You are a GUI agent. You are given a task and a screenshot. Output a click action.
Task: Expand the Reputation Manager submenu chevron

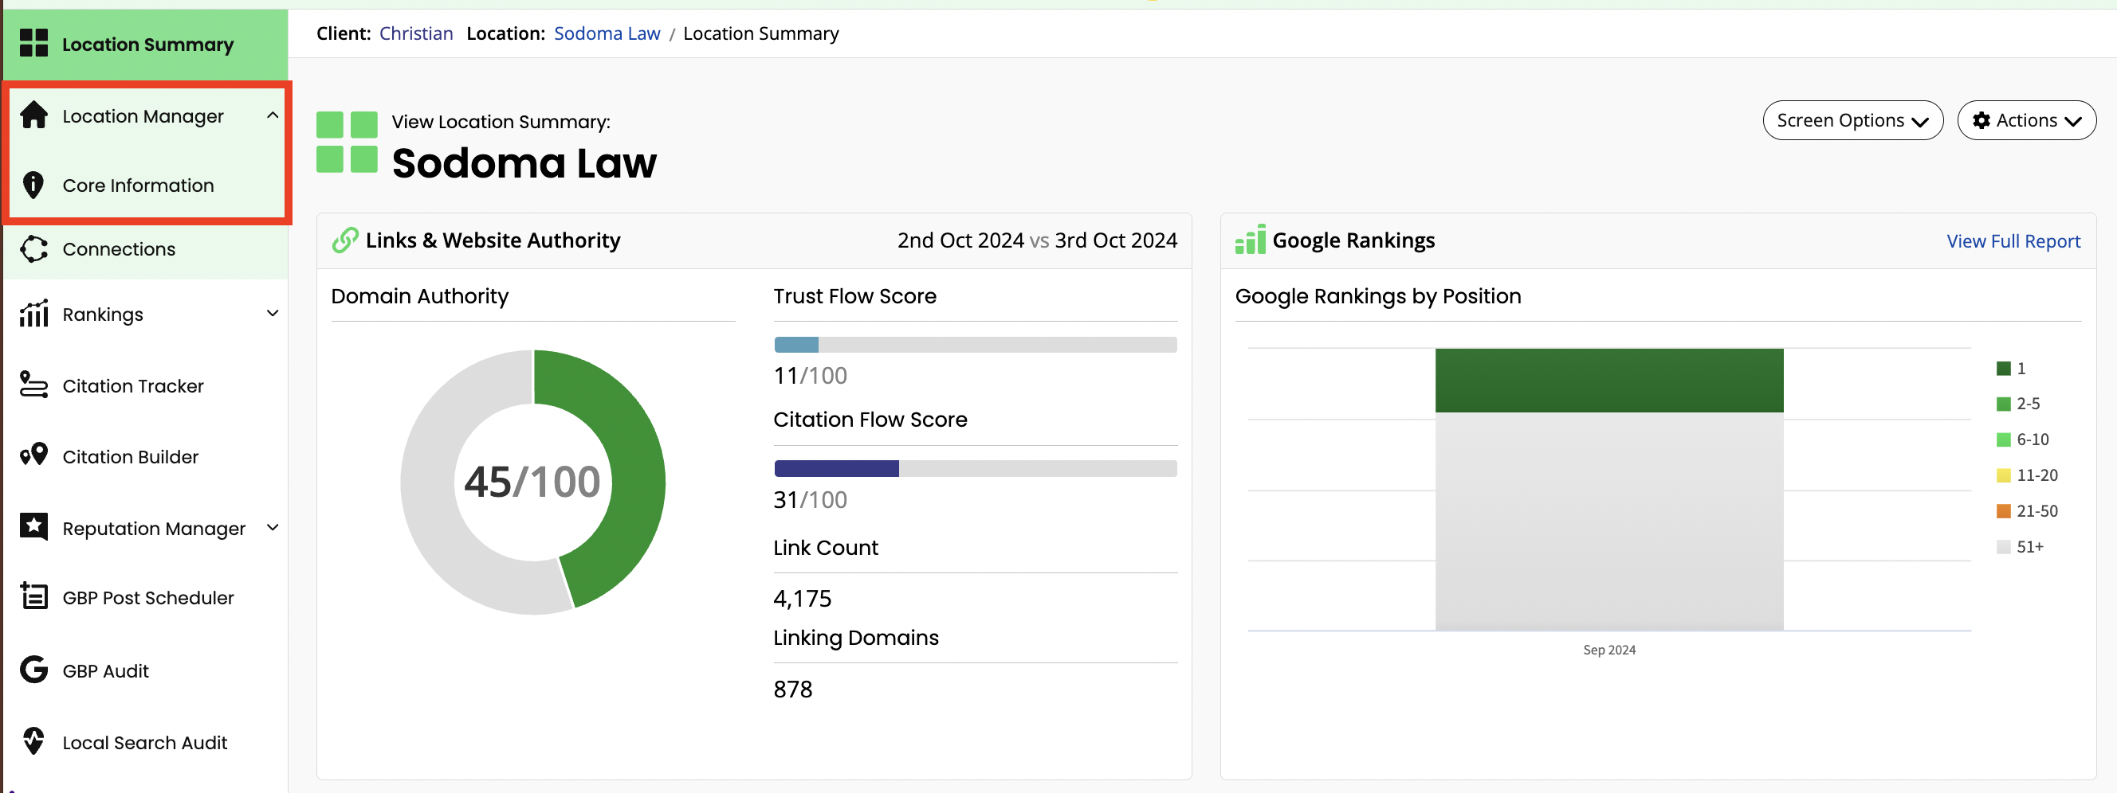point(273,528)
